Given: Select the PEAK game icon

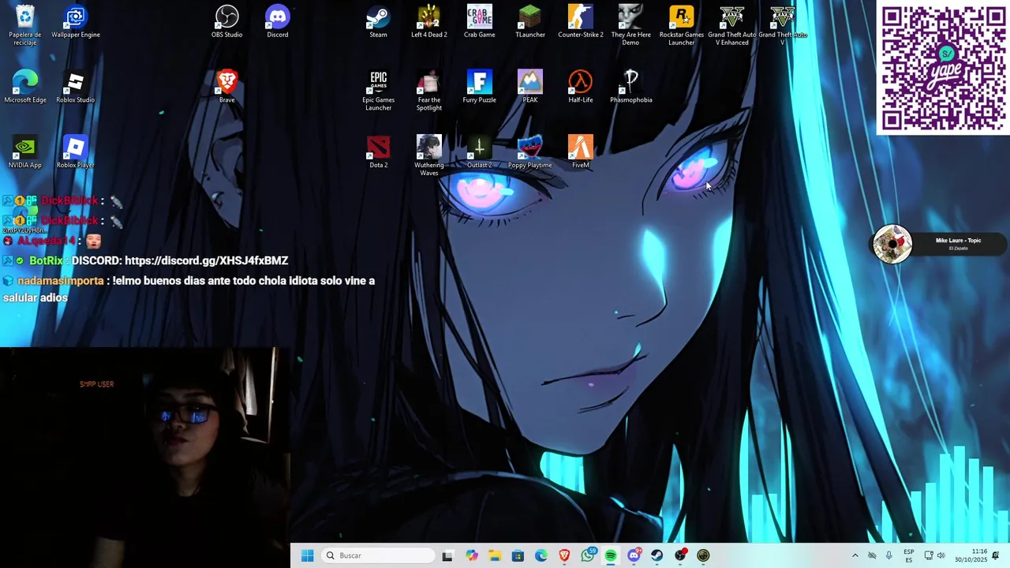Looking at the screenshot, I should 530,87.
